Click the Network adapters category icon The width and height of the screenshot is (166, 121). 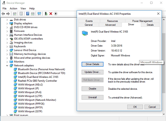pyautogui.click(x=11, y=66)
